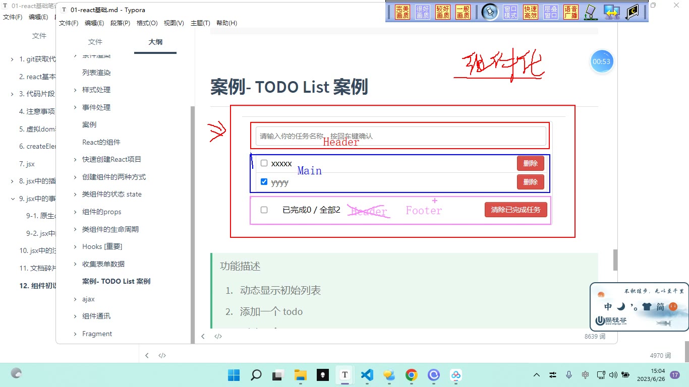Viewport: 689px width, 387px height.
Task: Start 语音广播 voice broadcast
Action: coord(571,12)
